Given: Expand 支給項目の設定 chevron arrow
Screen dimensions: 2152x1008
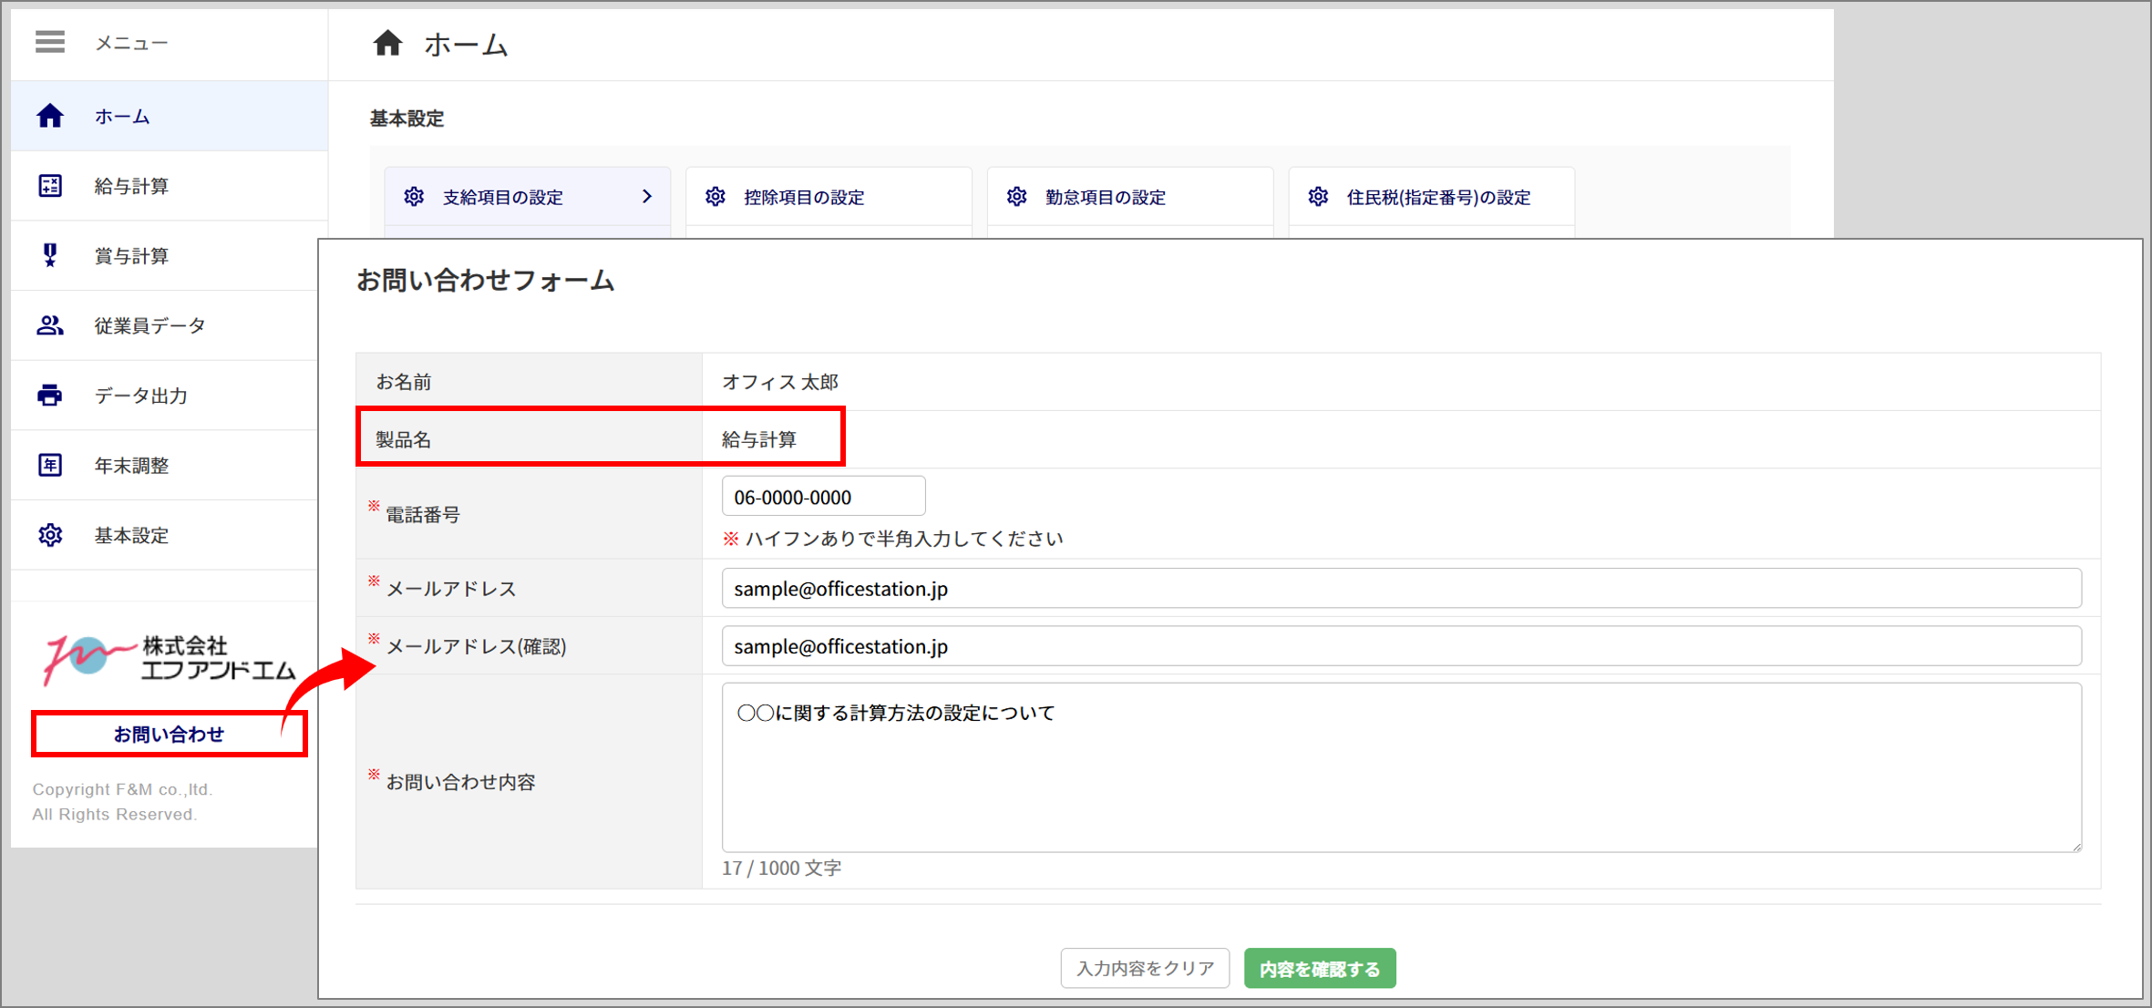Looking at the screenshot, I should click(x=646, y=197).
